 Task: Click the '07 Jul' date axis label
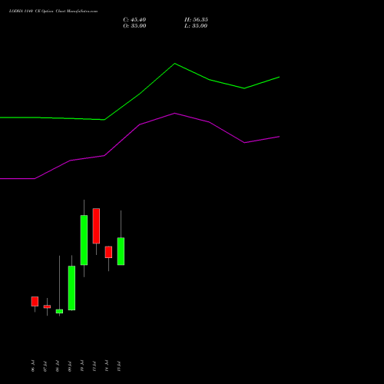click(x=45, y=366)
